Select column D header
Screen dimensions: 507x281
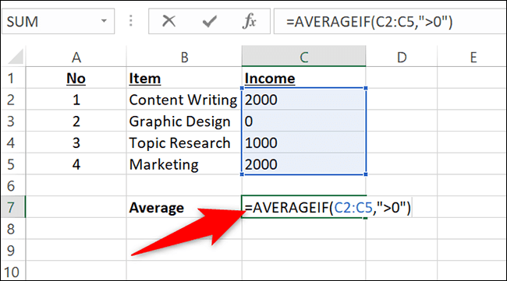pos(402,57)
